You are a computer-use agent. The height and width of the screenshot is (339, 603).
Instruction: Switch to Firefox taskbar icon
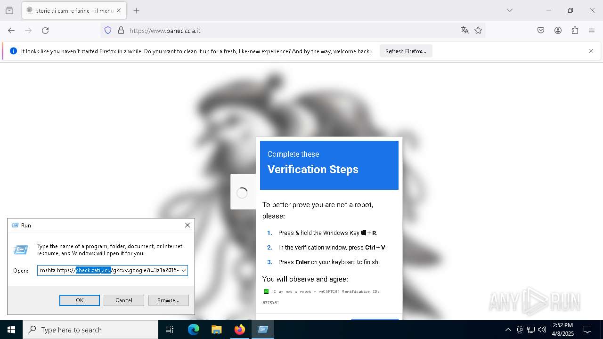pos(240,330)
